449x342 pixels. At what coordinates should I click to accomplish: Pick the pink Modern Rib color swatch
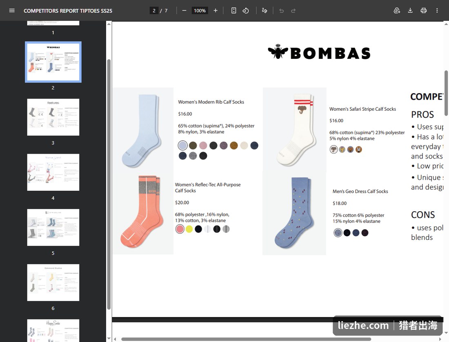pos(203,145)
